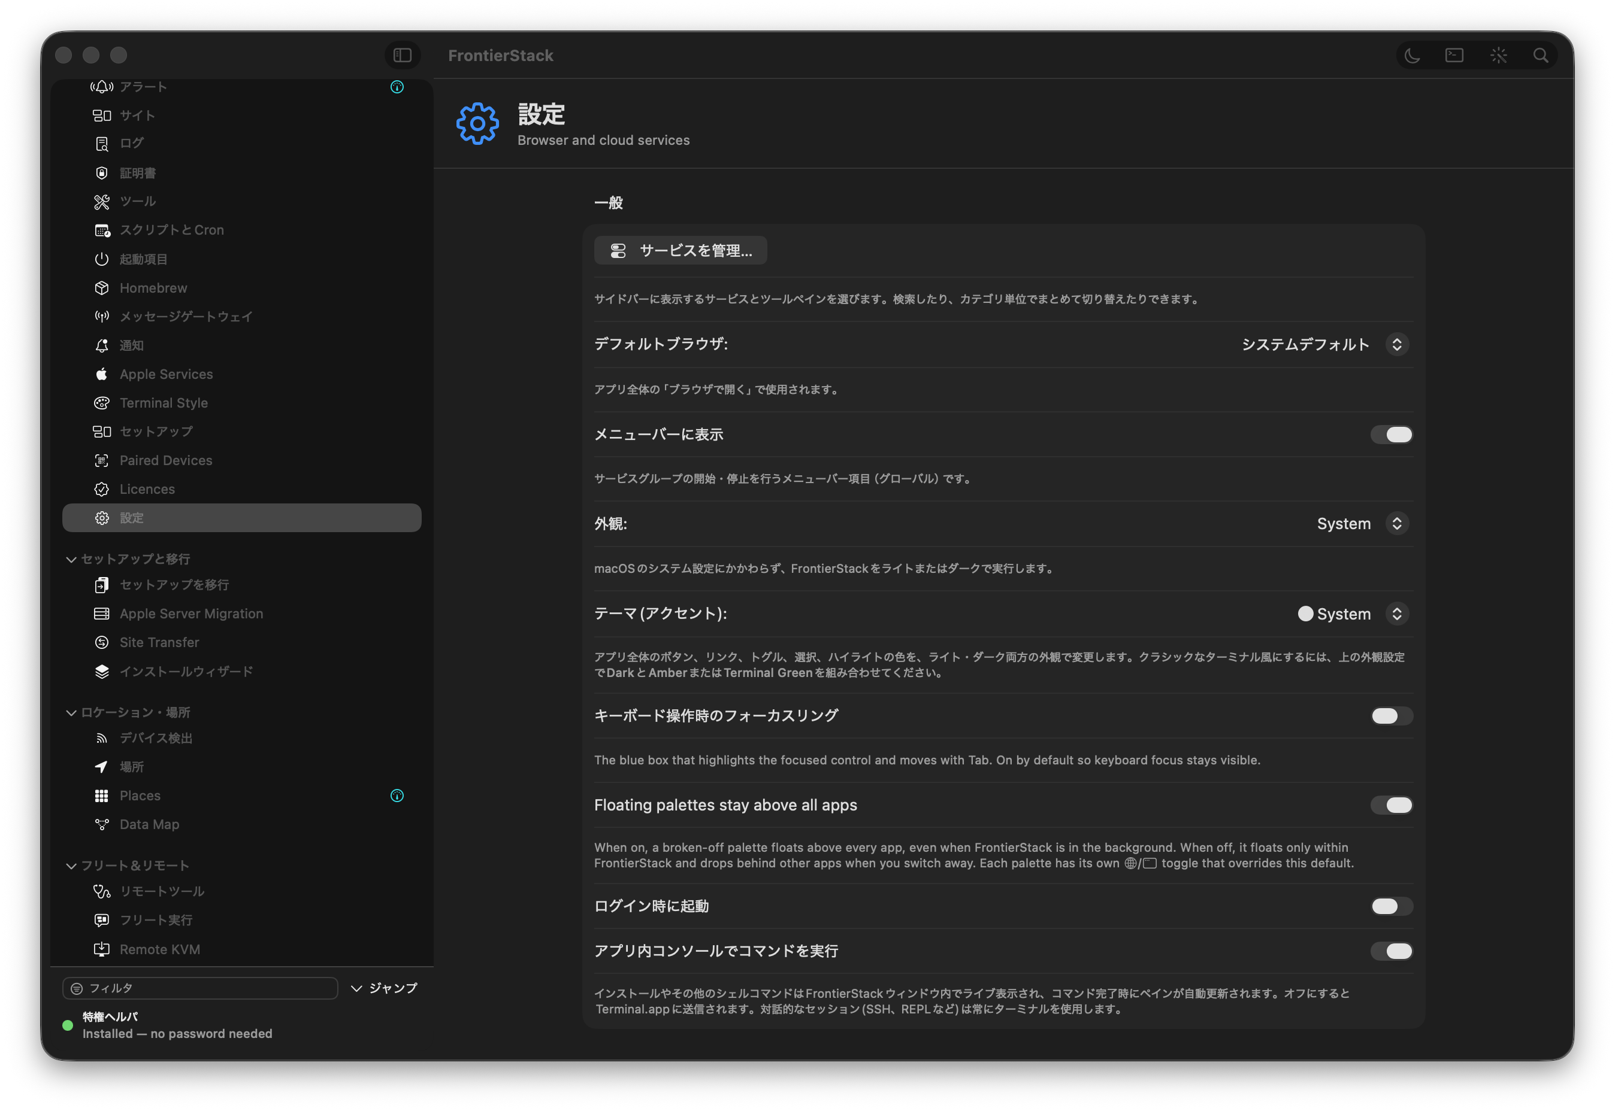The image size is (1615, 1111).
Task: Open Places in the sidebar
Action: point(241,796)
